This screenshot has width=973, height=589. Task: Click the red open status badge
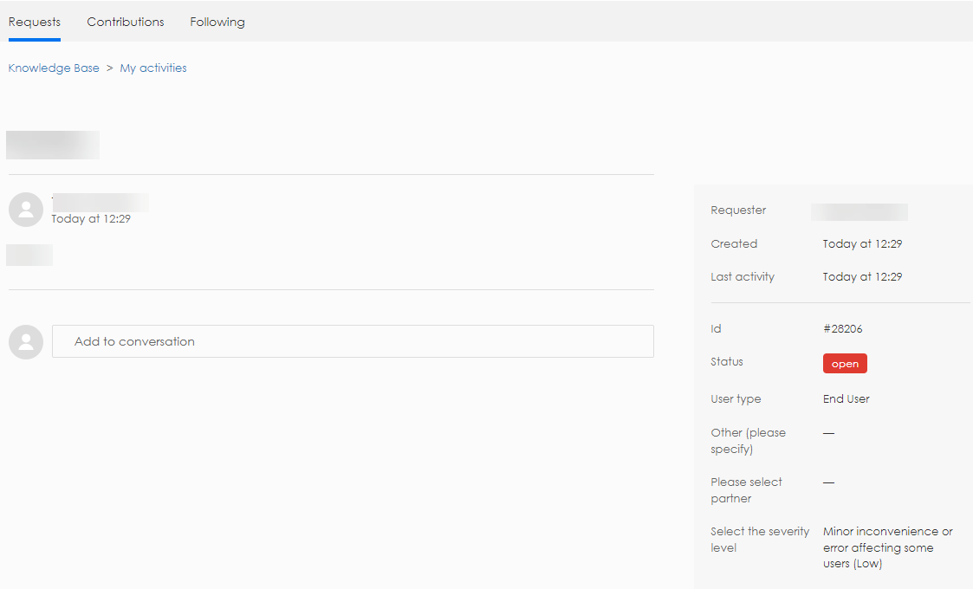point(844,363)
